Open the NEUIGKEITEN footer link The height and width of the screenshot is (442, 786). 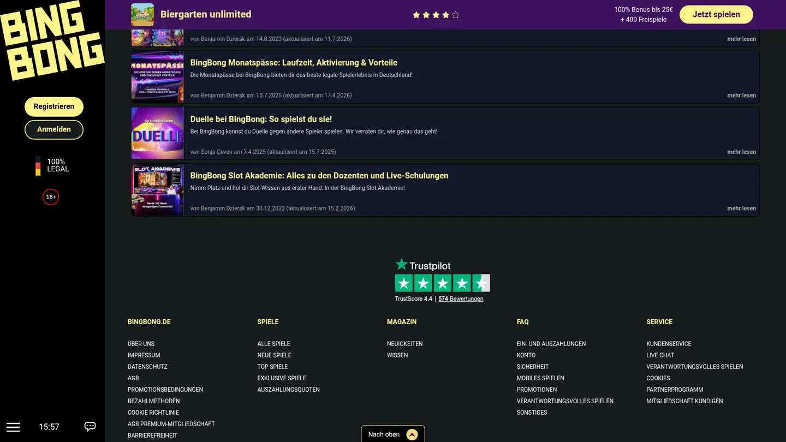(x=405, y=344)
